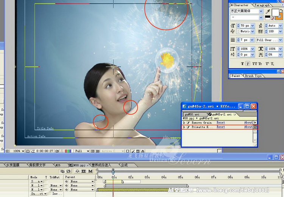Click the 0:00:00:27 current time display
284x197 pixels.
pyautogui.click(x=45, y=151)
